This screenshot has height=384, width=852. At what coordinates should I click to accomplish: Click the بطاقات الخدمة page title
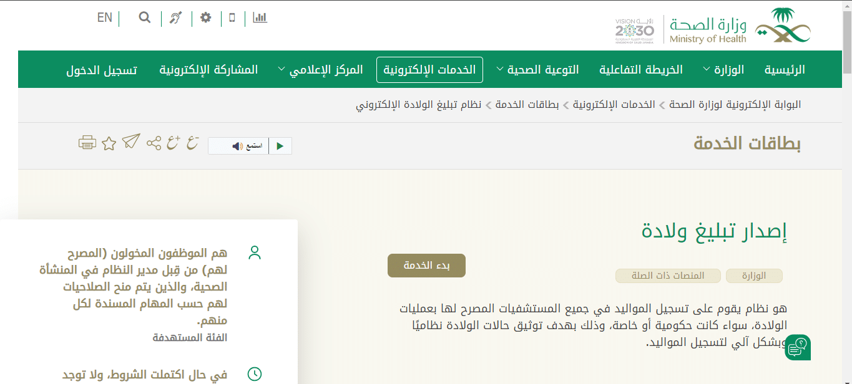pos(747,143)
